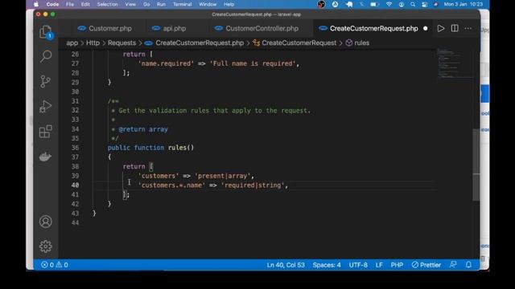Open editor More Actions ellipsis

click(468, 29)
